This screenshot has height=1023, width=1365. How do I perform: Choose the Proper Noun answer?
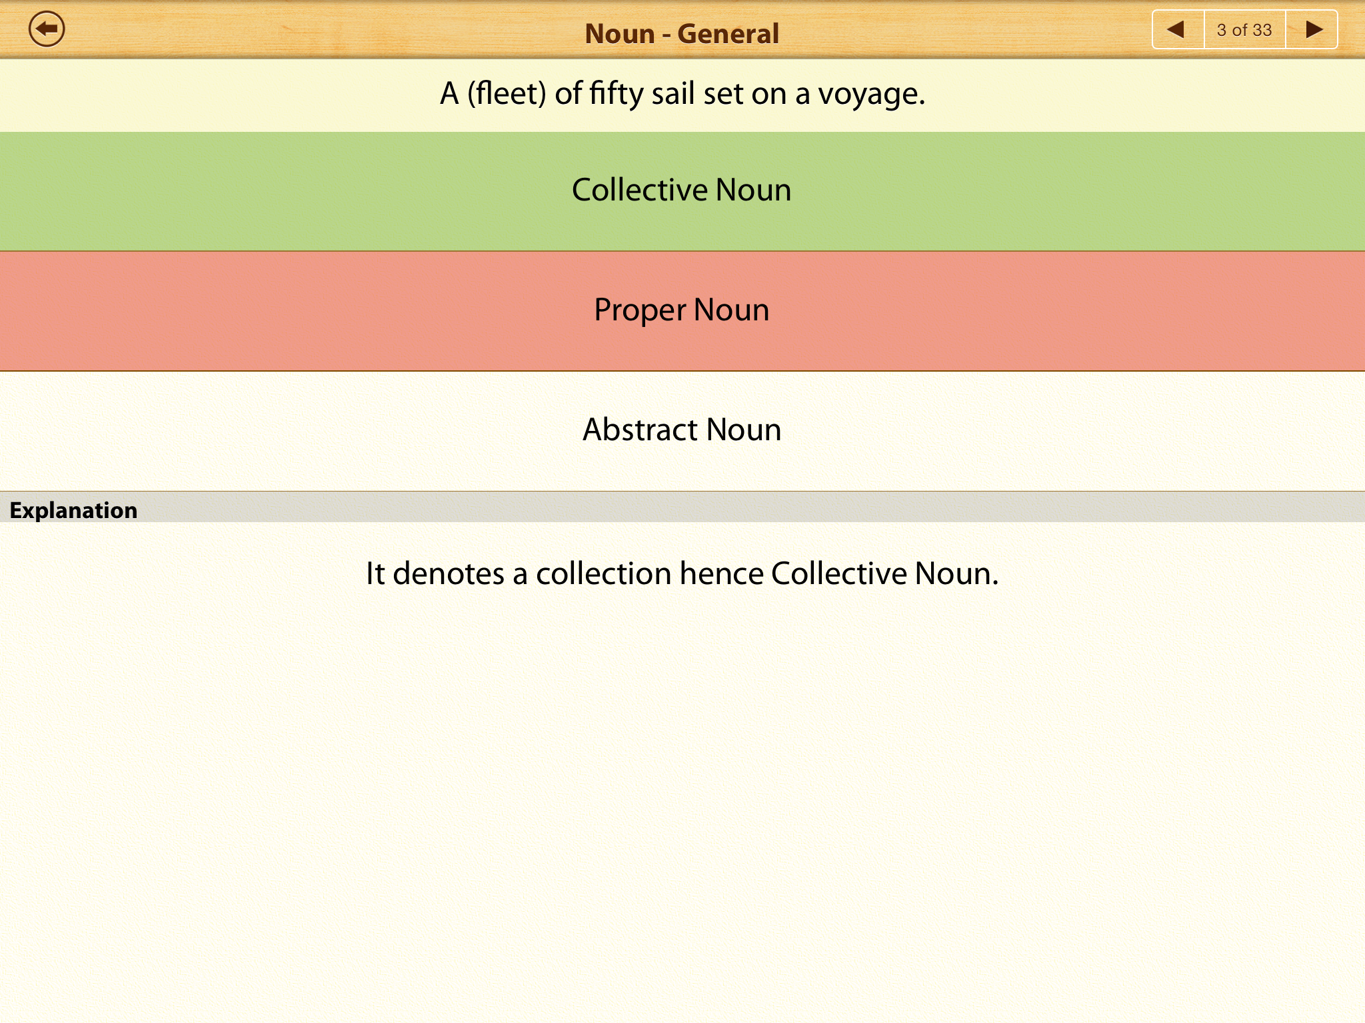[682, 310]
